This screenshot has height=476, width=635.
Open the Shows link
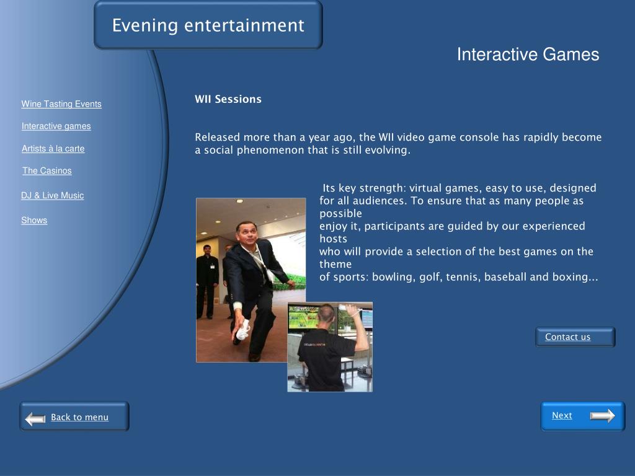point(34,220)
